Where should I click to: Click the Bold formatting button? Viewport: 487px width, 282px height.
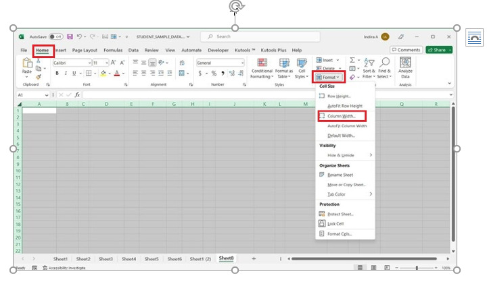[56, 73]
